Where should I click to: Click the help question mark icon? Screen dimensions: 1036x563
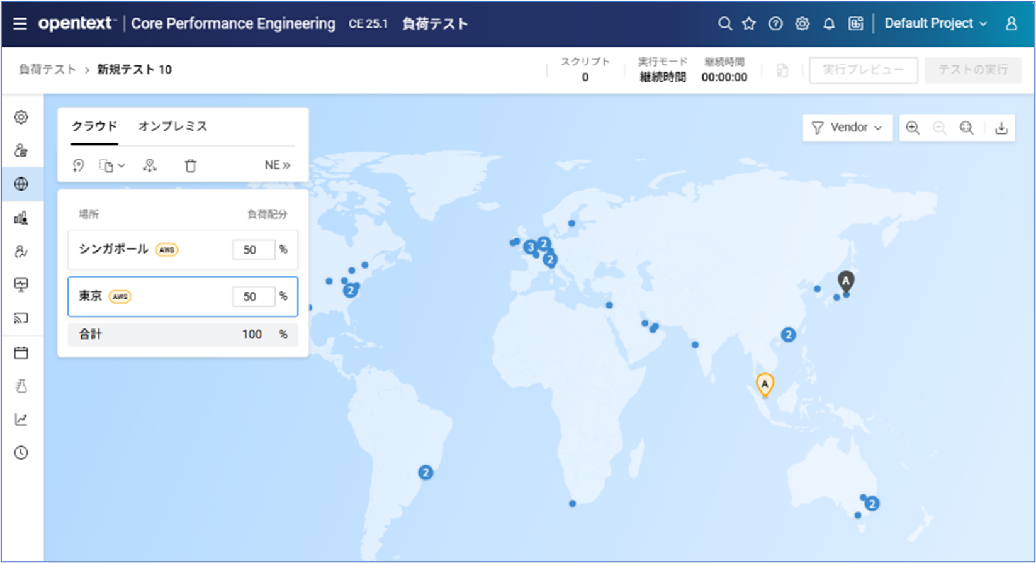(775, 24)
